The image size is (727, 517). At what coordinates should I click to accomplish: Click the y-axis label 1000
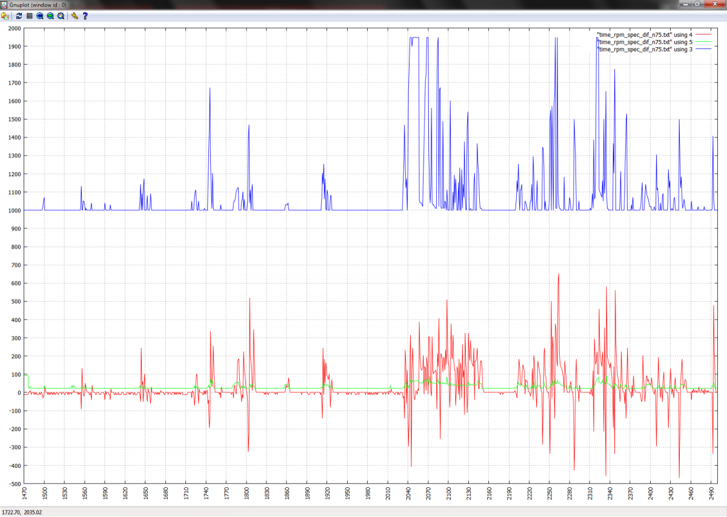[15, 211]
